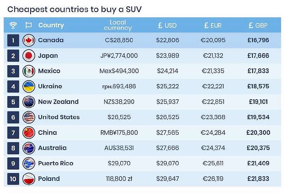
Task: Click the New Zealand flag icon
Action: pyautogui.click(x=28, y=102)
